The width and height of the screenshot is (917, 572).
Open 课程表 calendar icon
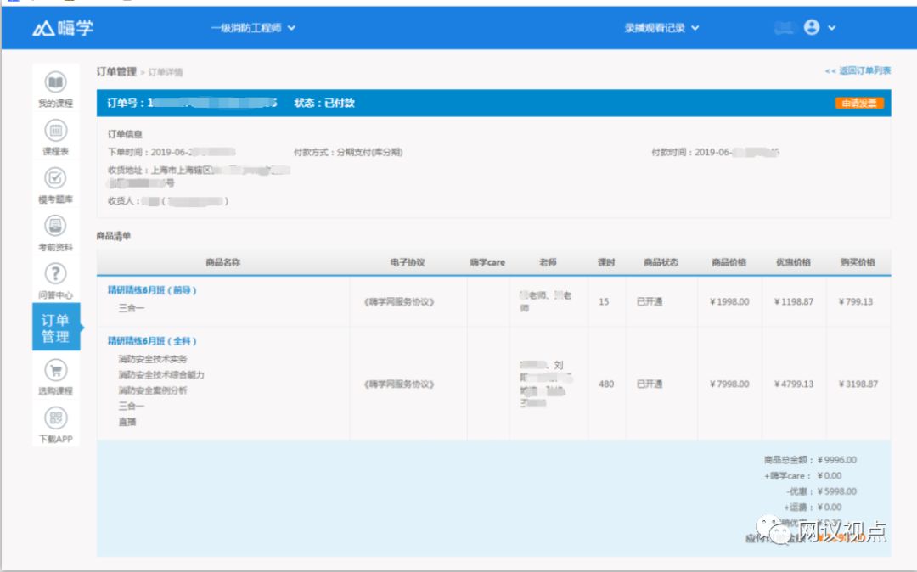coord(56,131)
